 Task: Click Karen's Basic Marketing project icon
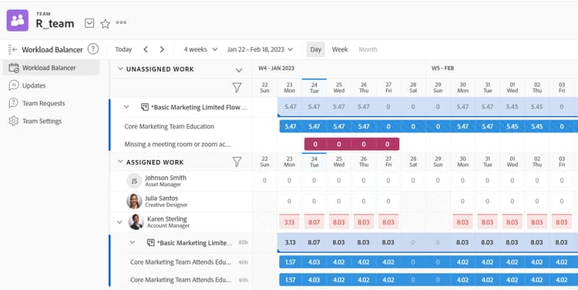(x=151, y=242)
